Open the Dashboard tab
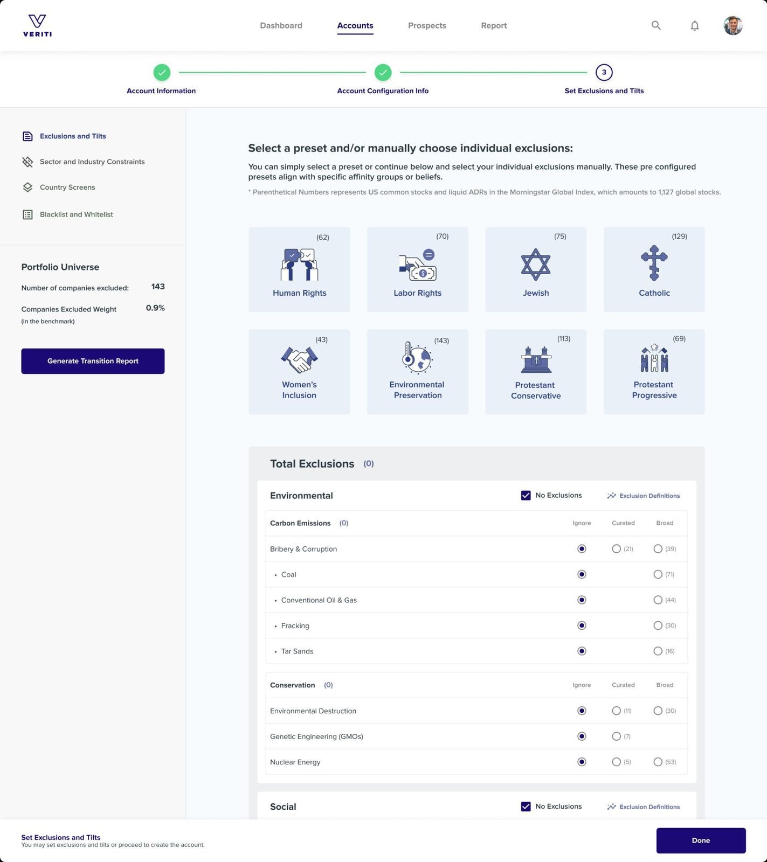 [x=281, y=25]
